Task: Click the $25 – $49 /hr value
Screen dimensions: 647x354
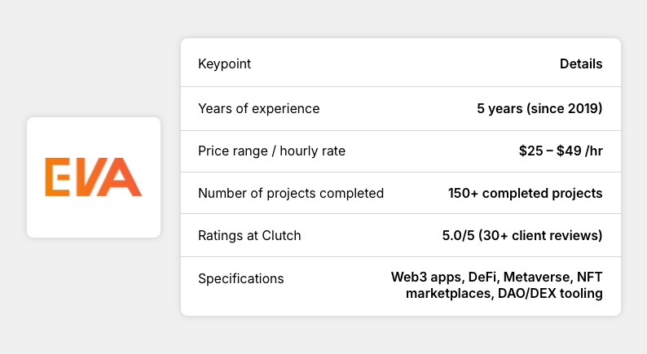Action: point(559,151)
